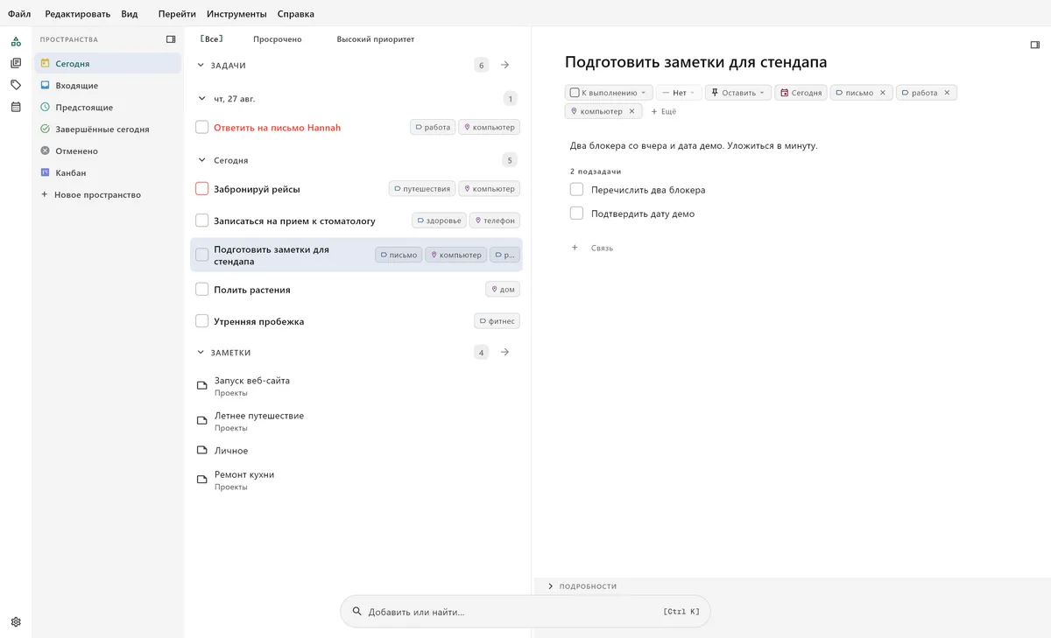The image size is (1051, 638).
Task: Select the Все filter tab
Action: (x=211, y=39)
